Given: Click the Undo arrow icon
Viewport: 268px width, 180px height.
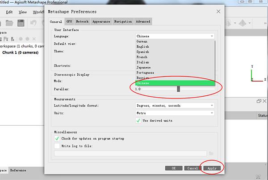Looking at the screenshot, I should tap(33, 23).
